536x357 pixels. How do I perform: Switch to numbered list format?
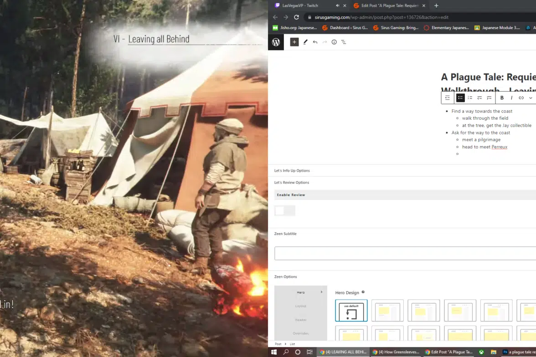470,98
